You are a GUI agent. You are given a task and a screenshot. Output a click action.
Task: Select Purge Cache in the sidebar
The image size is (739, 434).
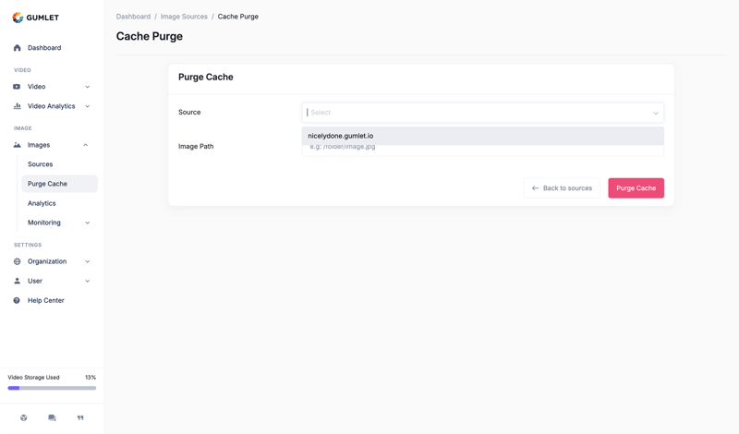click(59, 184)
